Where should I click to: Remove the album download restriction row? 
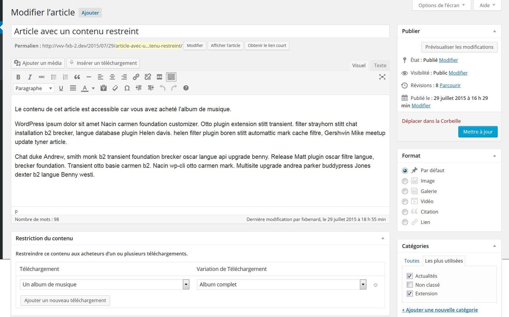375,285
